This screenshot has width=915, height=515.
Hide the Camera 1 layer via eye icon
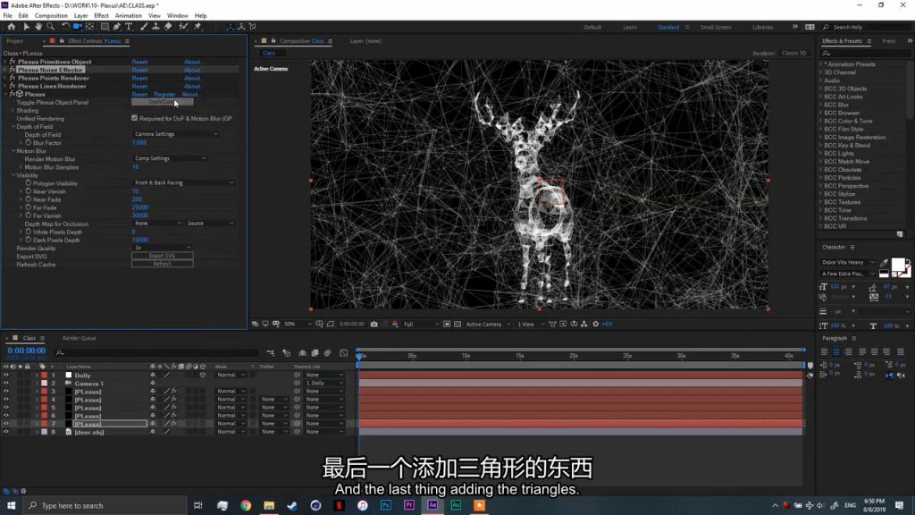[6, 384]
